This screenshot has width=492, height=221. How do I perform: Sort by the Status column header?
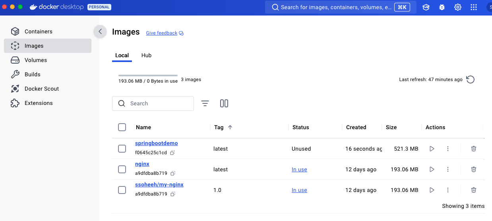coord(300,127)
